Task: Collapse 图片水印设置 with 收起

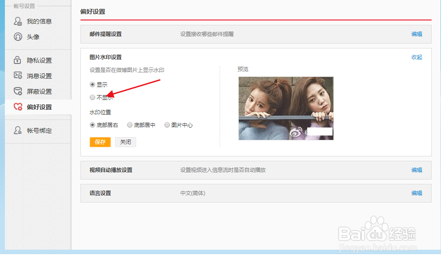Action: [x=417, y=57]
